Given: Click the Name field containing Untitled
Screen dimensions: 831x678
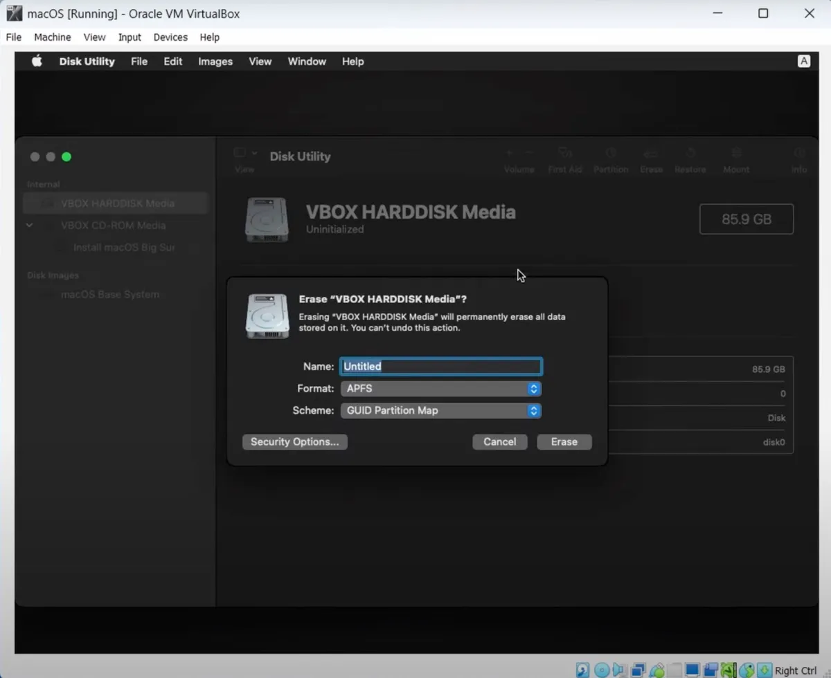Looking at the screenshot, I should (x=441, y=366).
